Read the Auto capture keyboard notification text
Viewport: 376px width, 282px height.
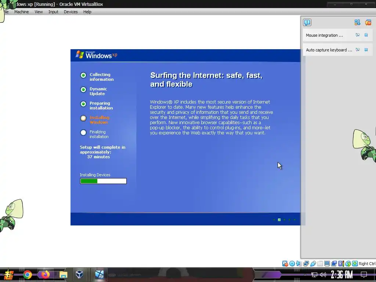point(329,50)
